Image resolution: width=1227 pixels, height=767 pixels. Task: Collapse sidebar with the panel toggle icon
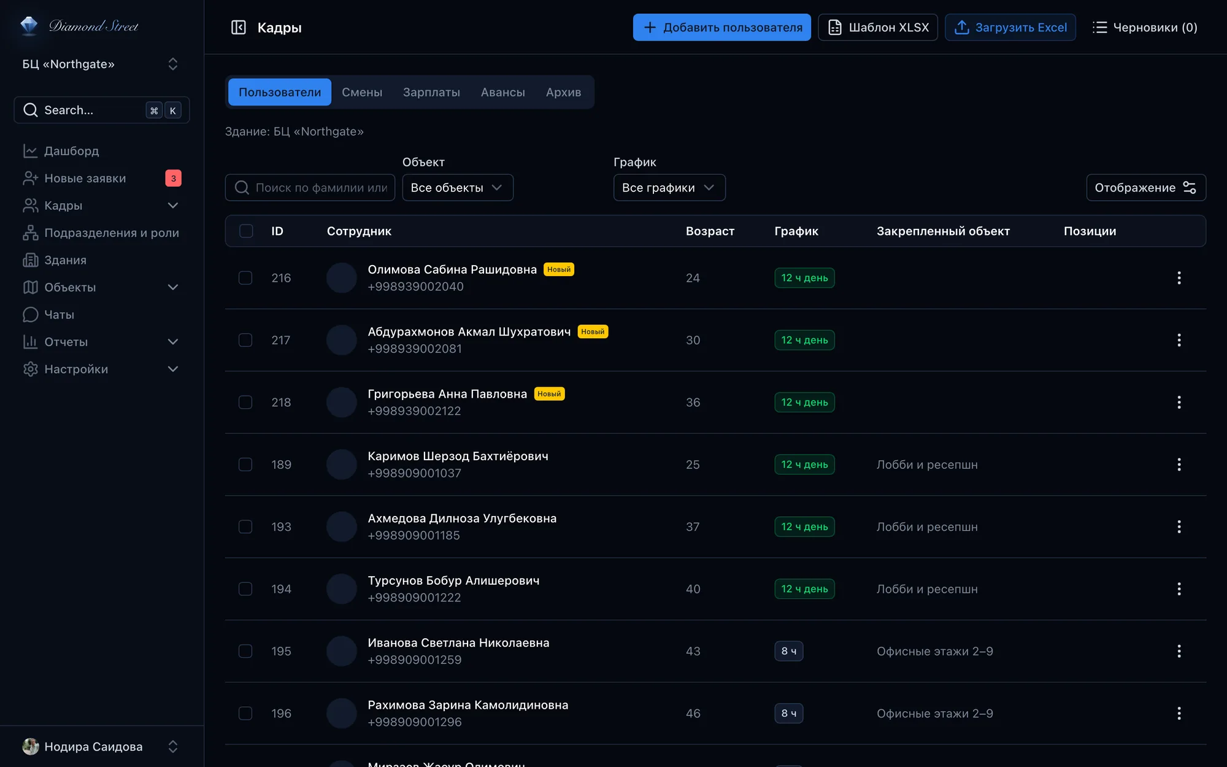[x=238, y=28]
